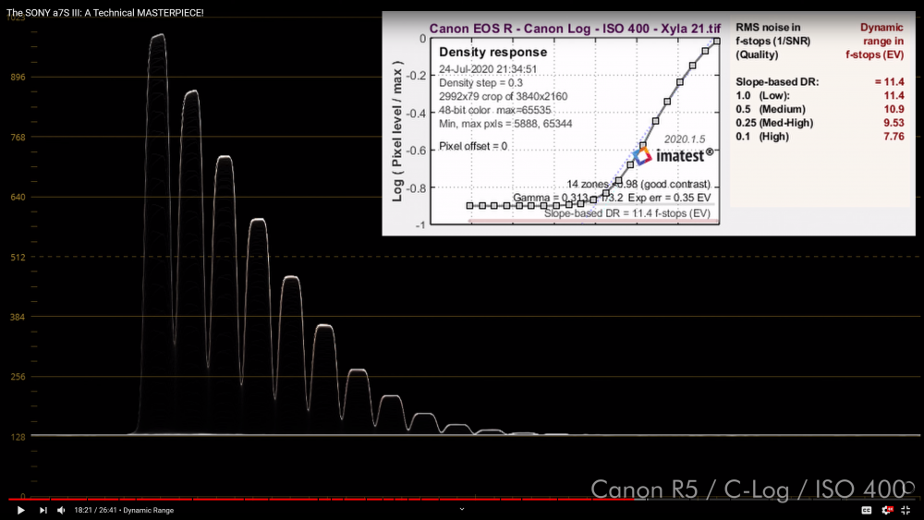Image resolution: width=924 pixels, height=520 pixels.
Task: Exit full screen mode
Action: point(906,510)
